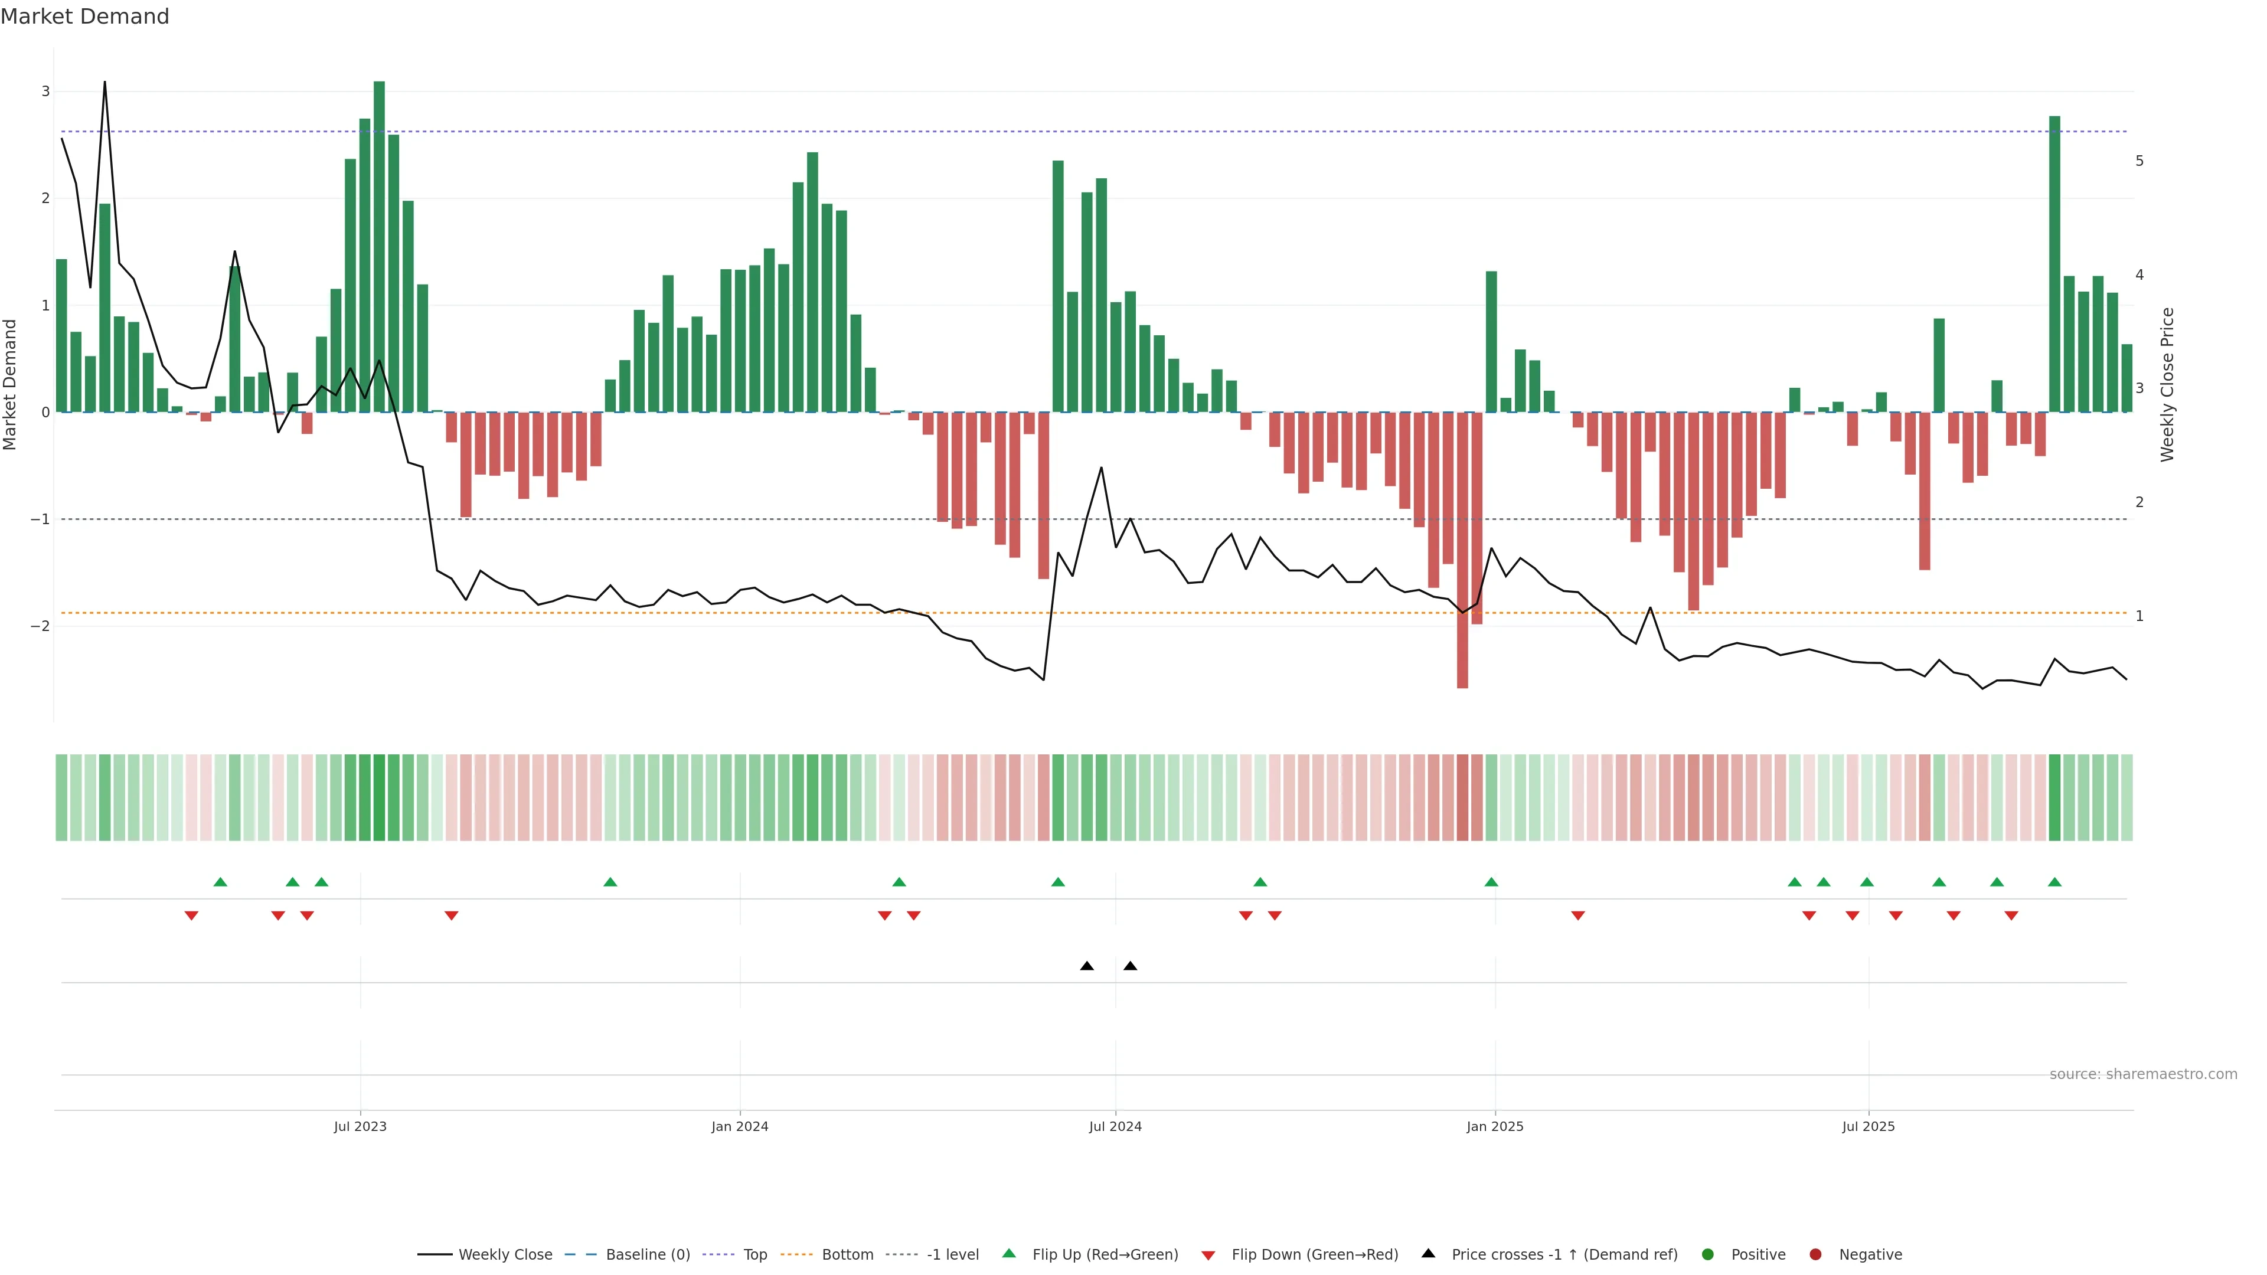Click the source: sharemaestro.com text
This screenshot has width=2267, height=1275.
2143,1074
